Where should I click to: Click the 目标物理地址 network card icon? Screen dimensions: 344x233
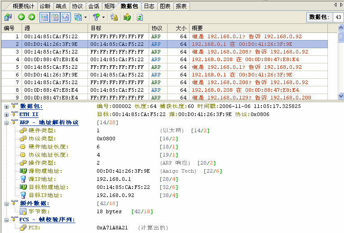point(23,187)
